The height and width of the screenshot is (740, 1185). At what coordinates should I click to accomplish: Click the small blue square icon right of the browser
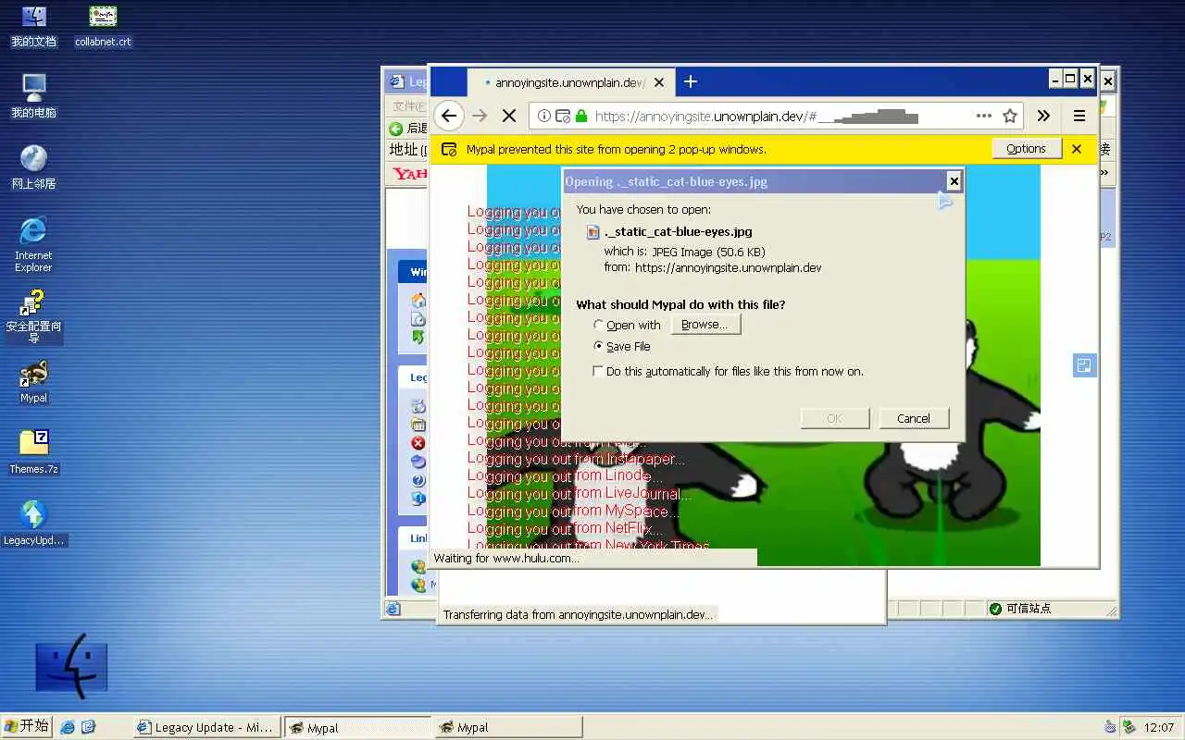(1084, 365)
